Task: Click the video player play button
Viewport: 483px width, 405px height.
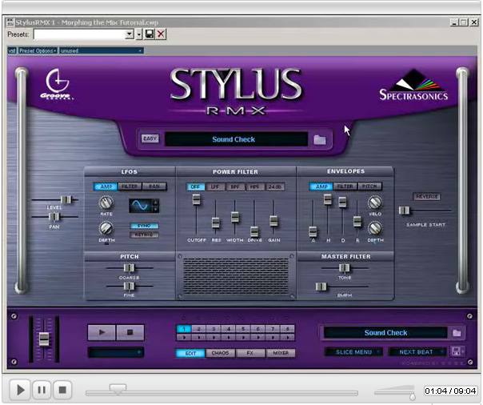Action: (20, 390)
